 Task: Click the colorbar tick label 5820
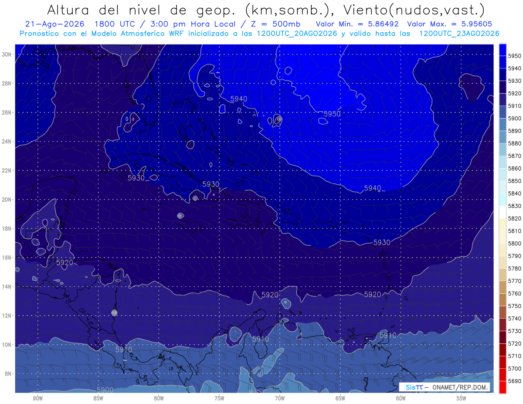(x=514, y=218)
